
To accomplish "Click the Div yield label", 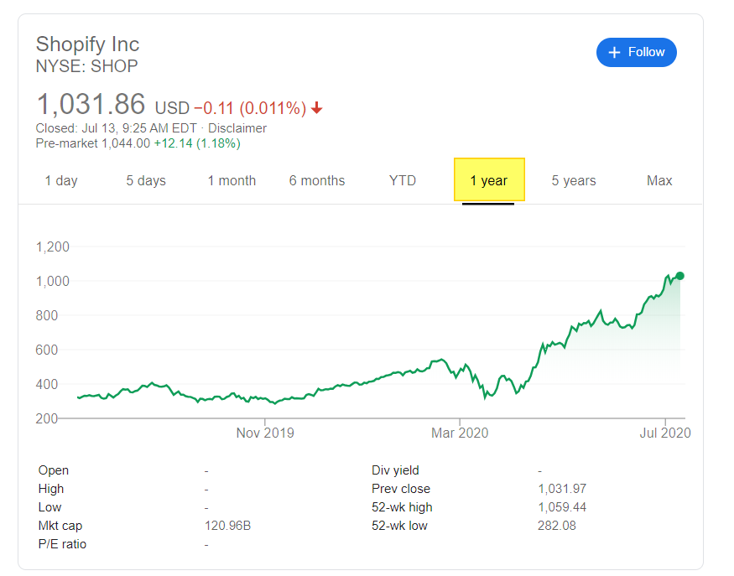I will point(395,470).
